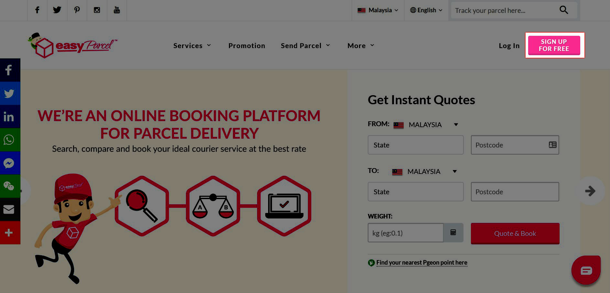Click Quote & Book button

click(515, 233)
